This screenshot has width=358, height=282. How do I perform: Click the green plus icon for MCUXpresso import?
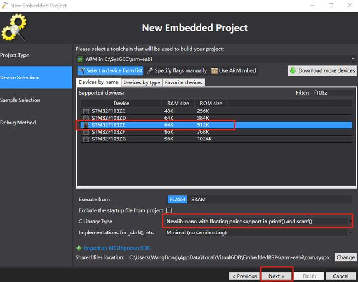[79, 248]
